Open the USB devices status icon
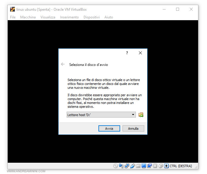Image resolution: width=207 pixels, height=174 pixels. 133,166
